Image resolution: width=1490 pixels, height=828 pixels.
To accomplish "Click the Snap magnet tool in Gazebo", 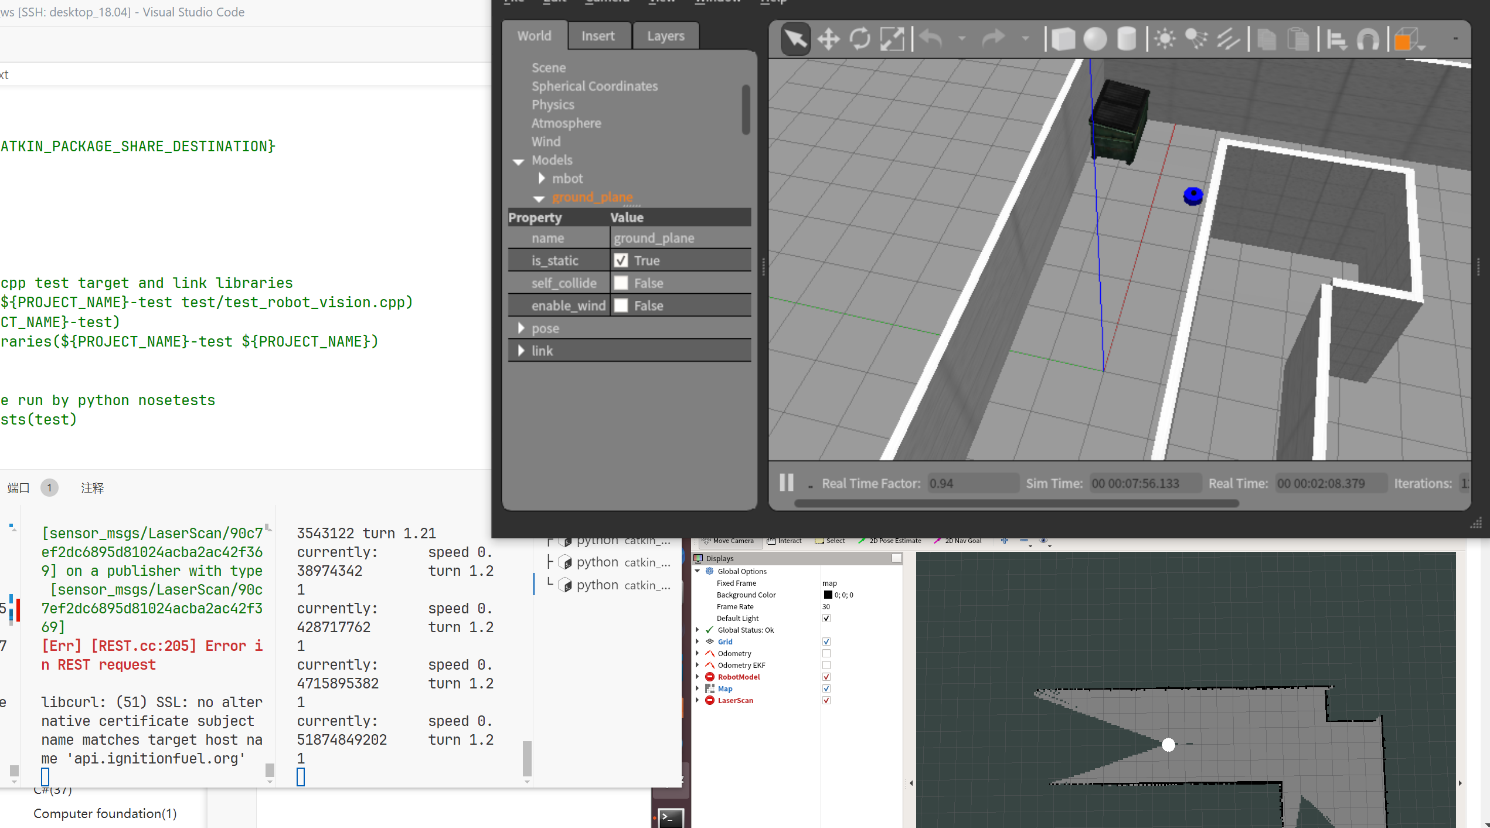I will click(x=1368, y=39).
